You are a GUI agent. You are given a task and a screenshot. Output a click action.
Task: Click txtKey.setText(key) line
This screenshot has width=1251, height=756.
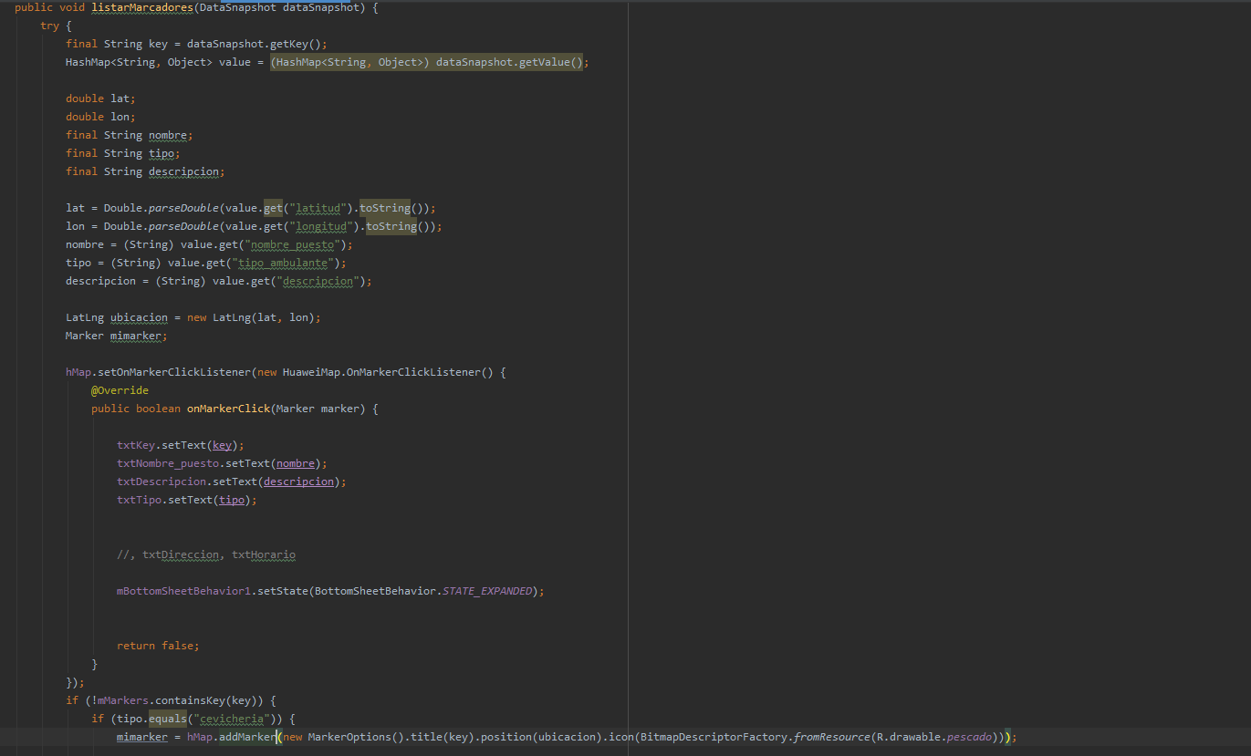coord(181,445)
